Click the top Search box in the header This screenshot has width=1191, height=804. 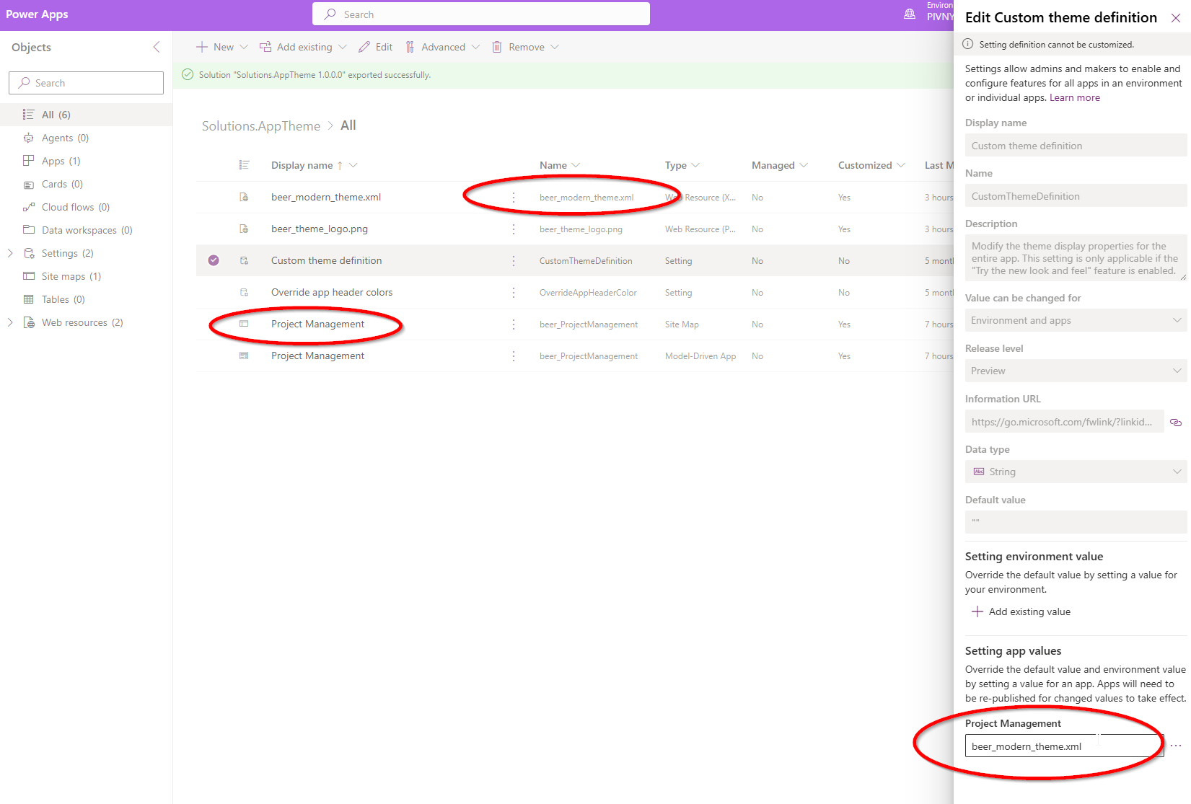481,14
